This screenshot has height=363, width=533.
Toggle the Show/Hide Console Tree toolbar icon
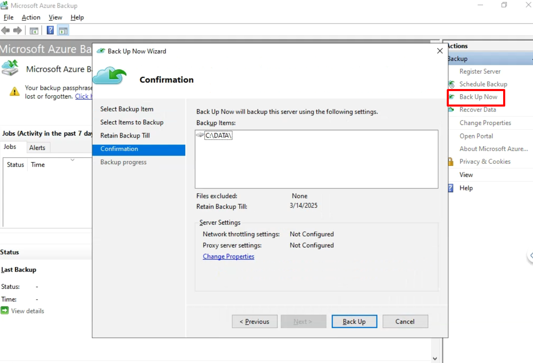[x=34, y=30]
